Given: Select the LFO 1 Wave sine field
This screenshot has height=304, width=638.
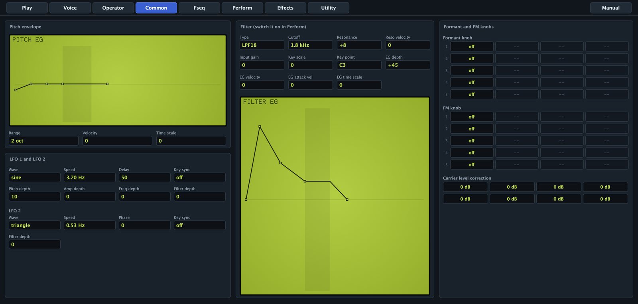Looking at the screenshot, I should pyautogui.click(x=35, y=178).
